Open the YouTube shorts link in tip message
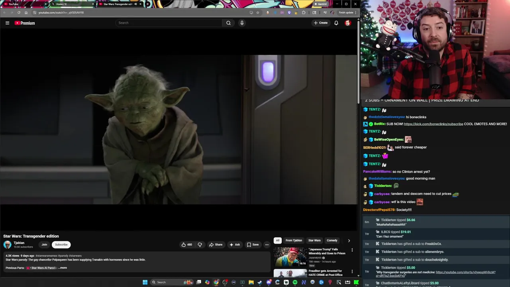The width and height of the screenshot is (510, 287). [x=436, y=274]
